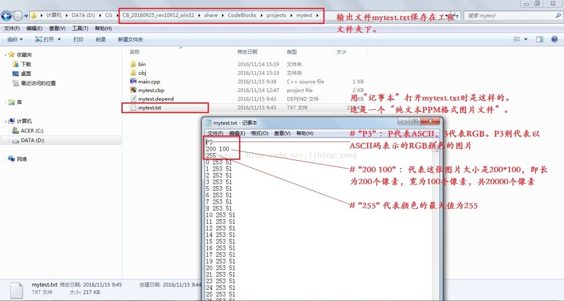Screen dimensions: 564x301
Task: Open 编辑(E) menu in Notepad
Action: (237, 133)
